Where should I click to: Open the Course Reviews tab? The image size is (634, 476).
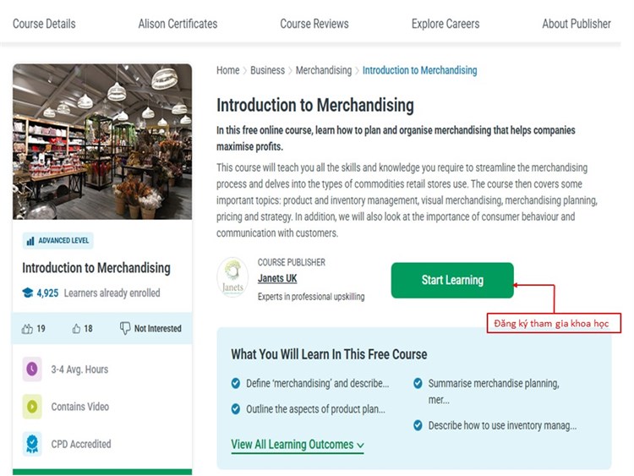point(314,24)
